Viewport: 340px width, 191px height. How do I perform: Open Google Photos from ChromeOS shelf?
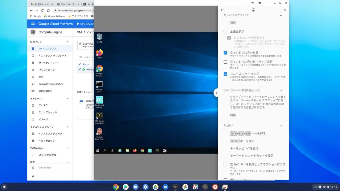(185, 187)
